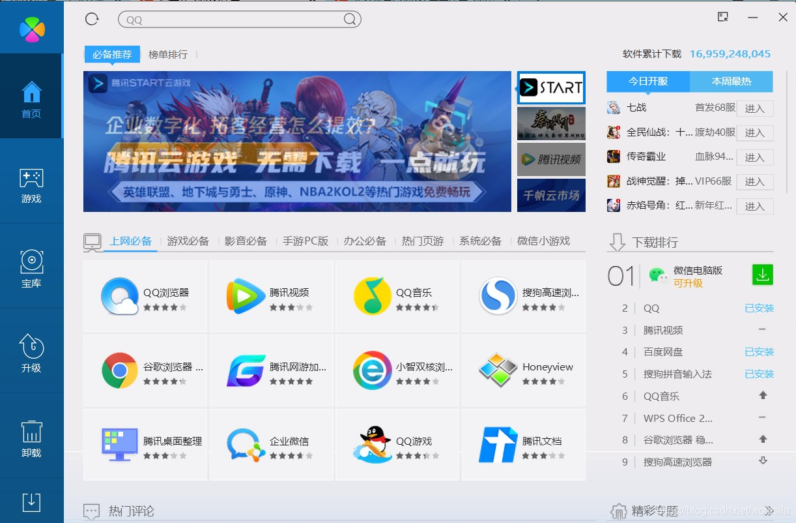Viewport: 796px width, 523px height.
Task: Select the 系统必备 category tab
Action: click(x=481, y=241)
